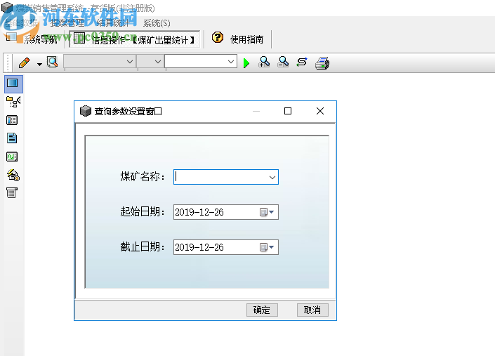Select the list form sidebar icon
The height and width of the screenshot is (356, 495).
point(12,120)
